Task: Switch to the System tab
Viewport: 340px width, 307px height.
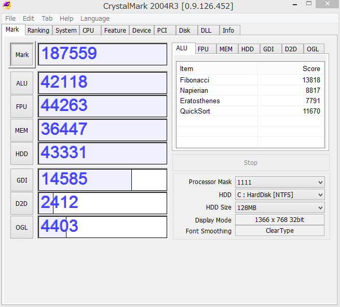Action: click(x=66, y=30)
